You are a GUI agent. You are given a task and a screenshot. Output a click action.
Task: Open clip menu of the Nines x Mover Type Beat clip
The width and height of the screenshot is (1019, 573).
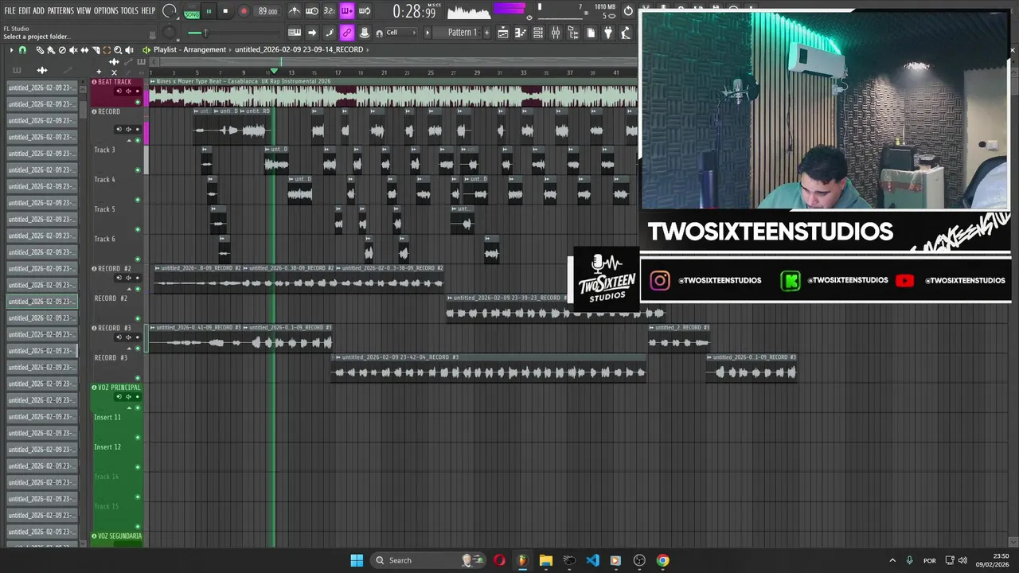click(152, 81)
